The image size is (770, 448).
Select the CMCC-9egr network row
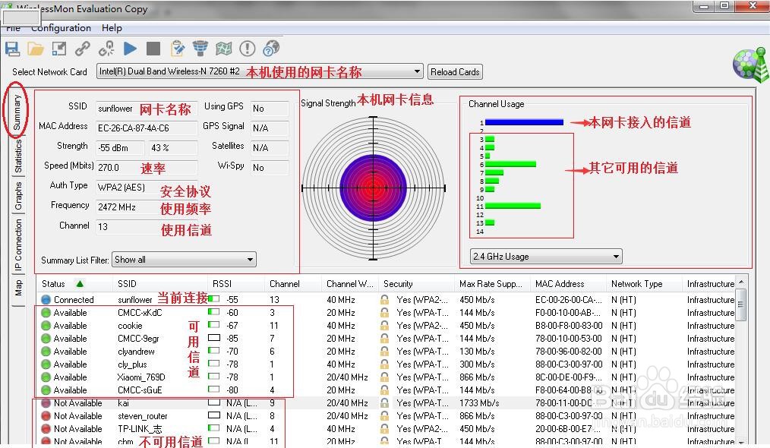[x=387, y=339]
